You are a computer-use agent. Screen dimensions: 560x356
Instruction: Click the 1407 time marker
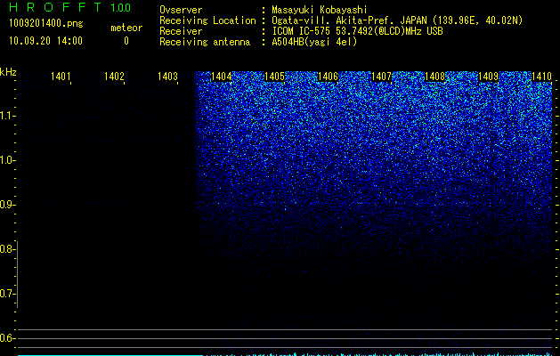click(381, 77)
